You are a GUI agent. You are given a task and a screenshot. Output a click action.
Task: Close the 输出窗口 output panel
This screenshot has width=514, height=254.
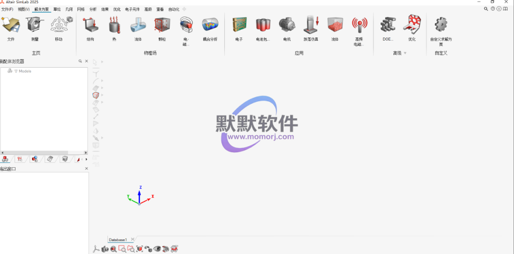pyautogui.click(x=86, y=169)
